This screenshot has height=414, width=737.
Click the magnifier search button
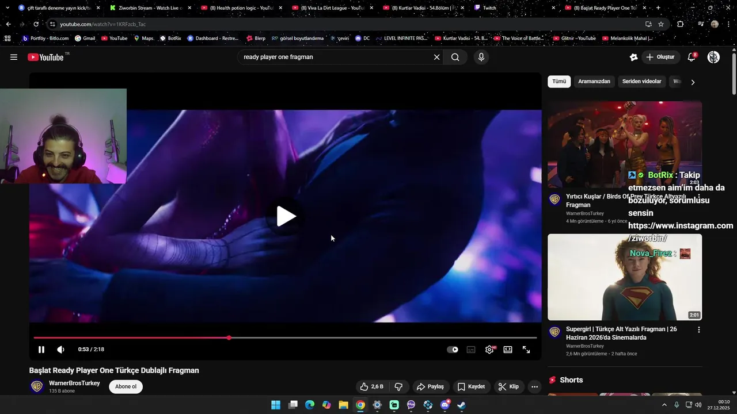[x=455, y=57]
